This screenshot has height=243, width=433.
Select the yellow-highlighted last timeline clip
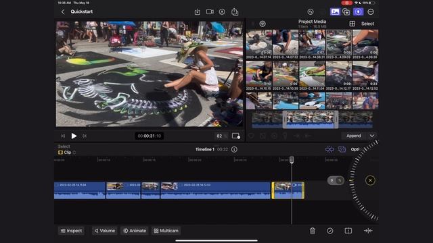(288, 190)
